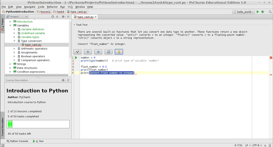
Task: Change UTF-8 file encoding in status bar
Action: (x=257, y=145)
